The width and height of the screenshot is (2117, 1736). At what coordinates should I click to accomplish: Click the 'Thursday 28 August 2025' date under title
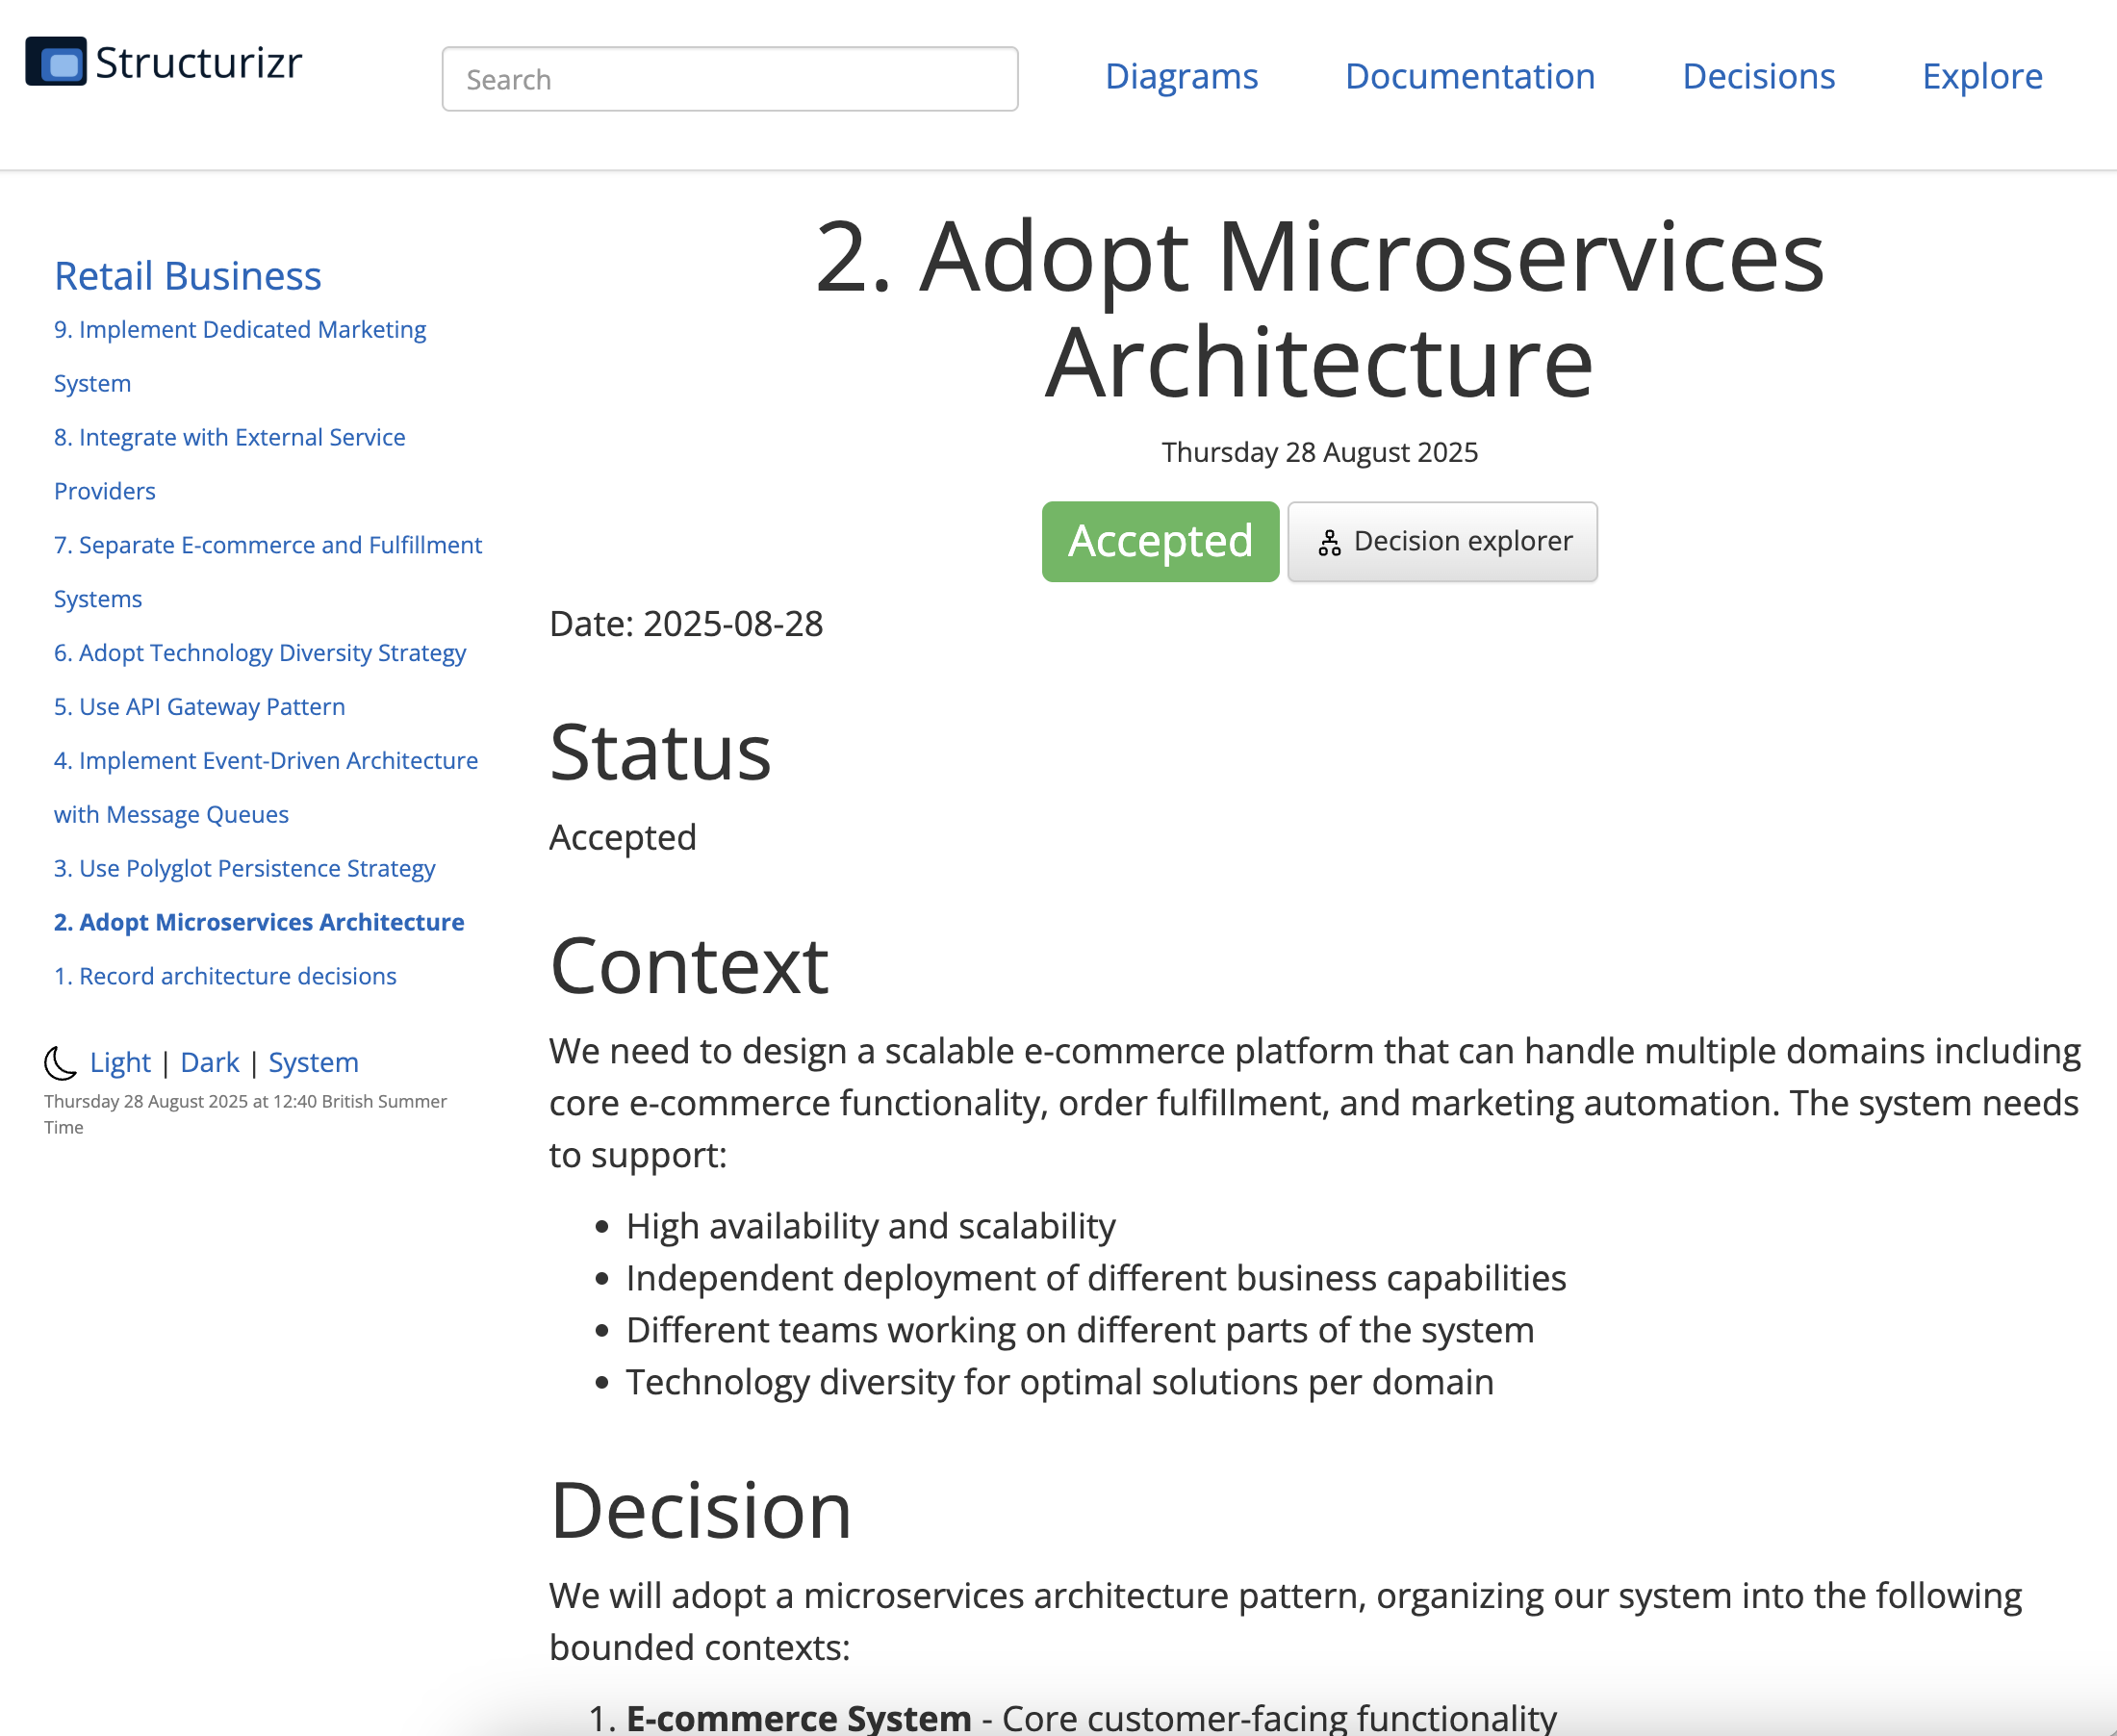pyautogui.click(x=1319, y=452)
